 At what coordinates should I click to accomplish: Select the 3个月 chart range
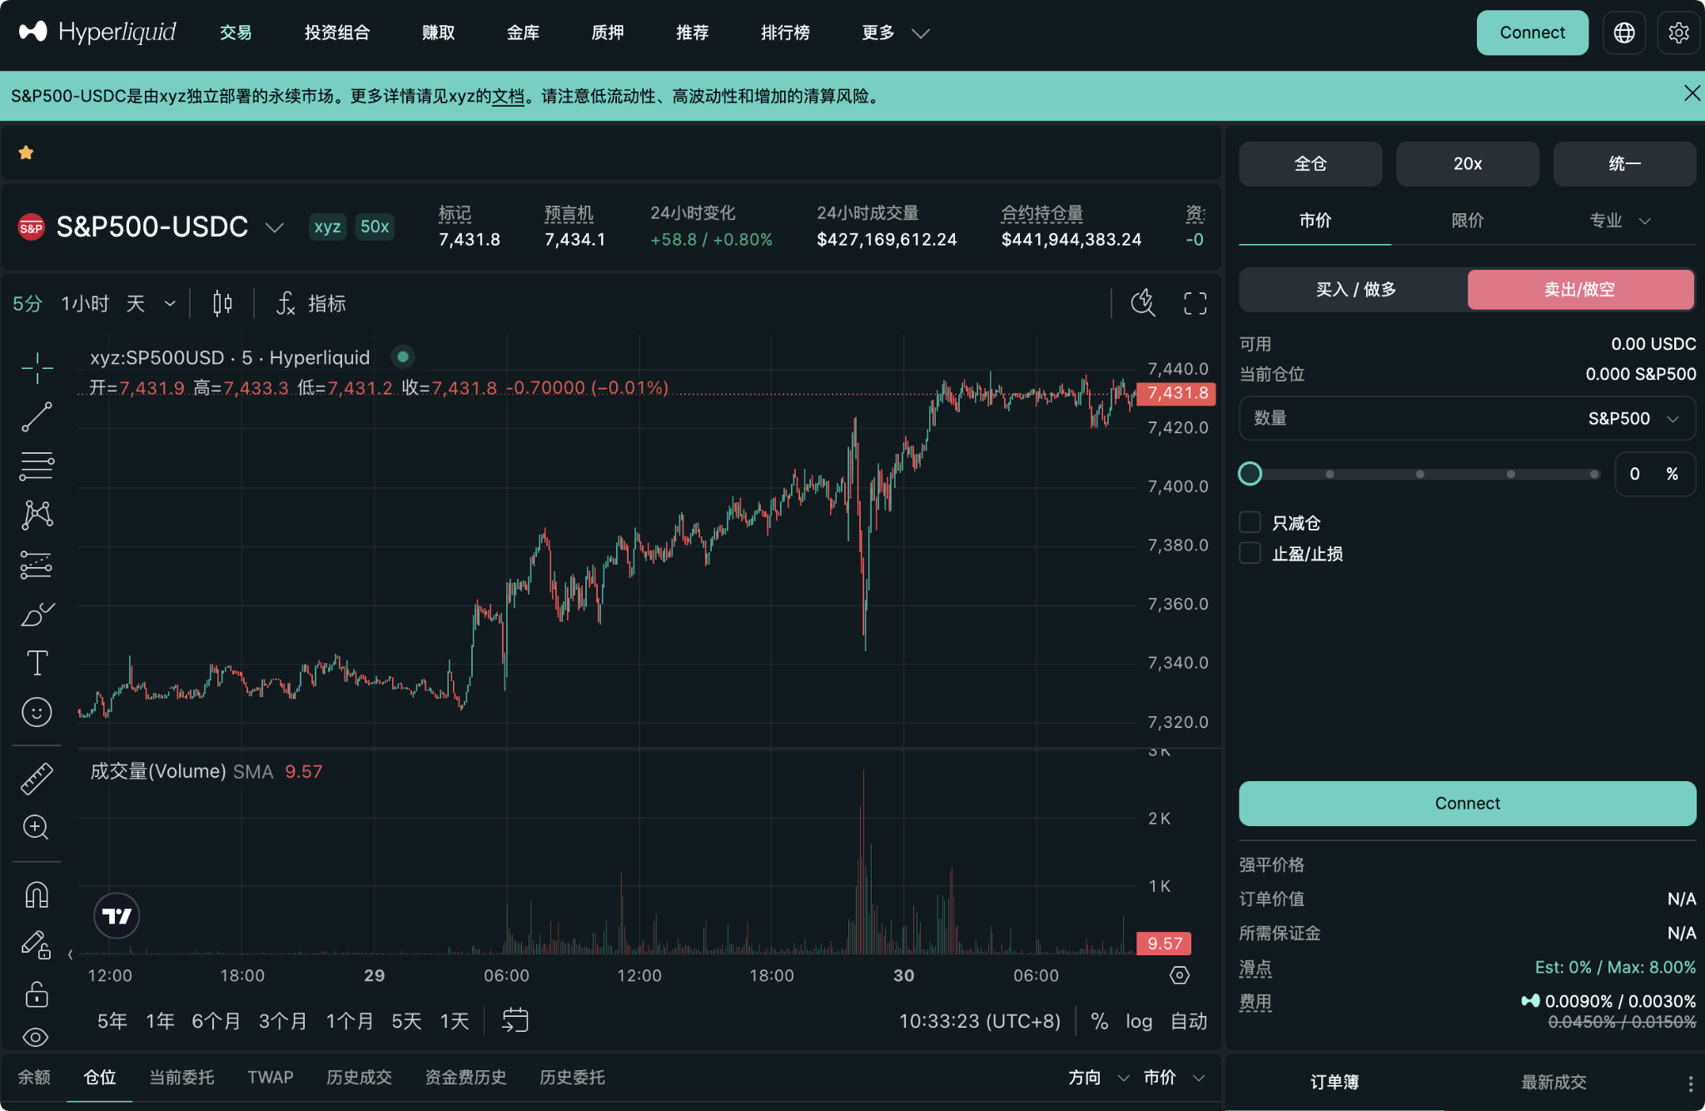tap(282, 1021)
